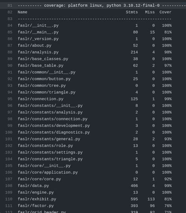The width and height of the screenshot is (186, 213).
Task: Select line number 95 beside connection.py
Action: (10, 99)
